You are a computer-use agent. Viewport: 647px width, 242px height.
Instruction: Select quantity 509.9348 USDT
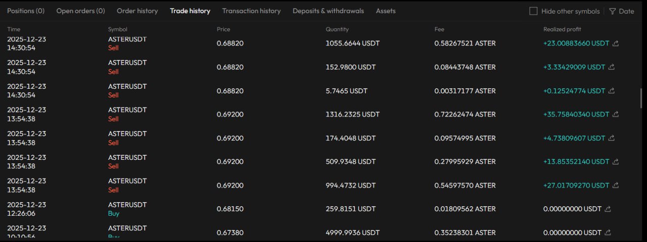coord(350,162)
